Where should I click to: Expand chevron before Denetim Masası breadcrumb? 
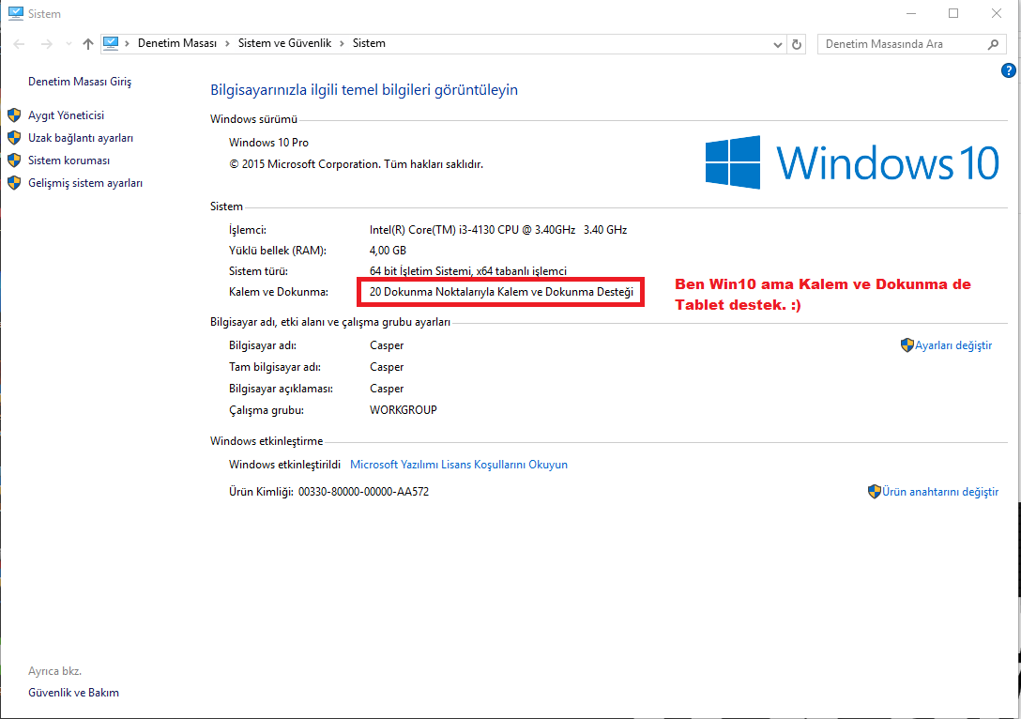pos(127,43)
